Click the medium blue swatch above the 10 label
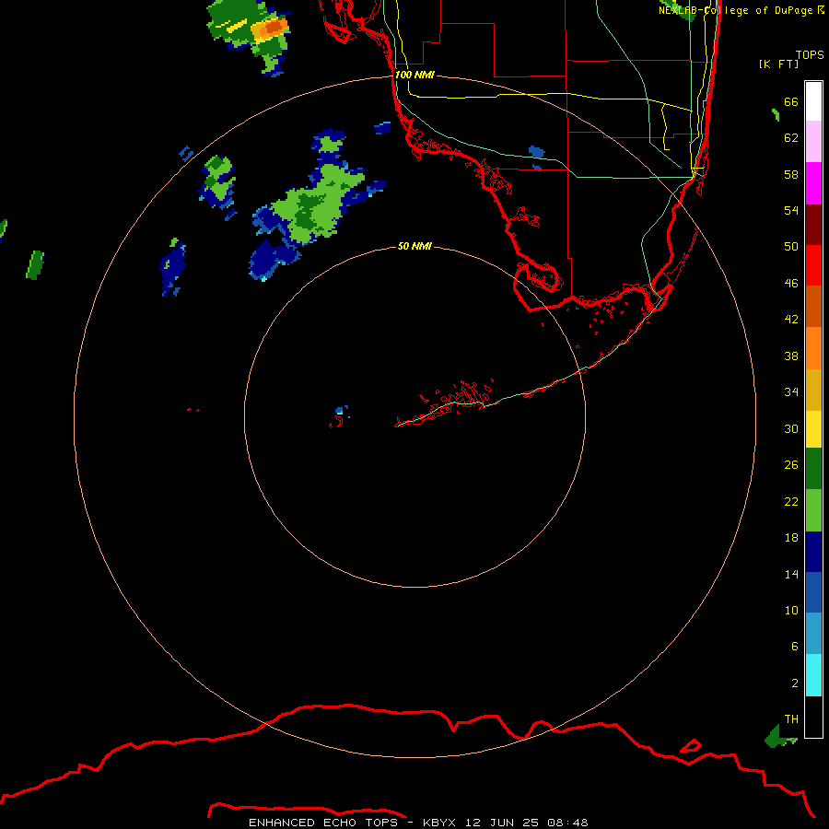Viewport: 829px width, 829px height. click(813, 592)
